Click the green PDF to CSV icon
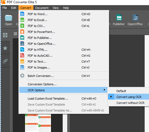Image resolution: width=149 pixels, height=132 pixels. pos(22,26)
